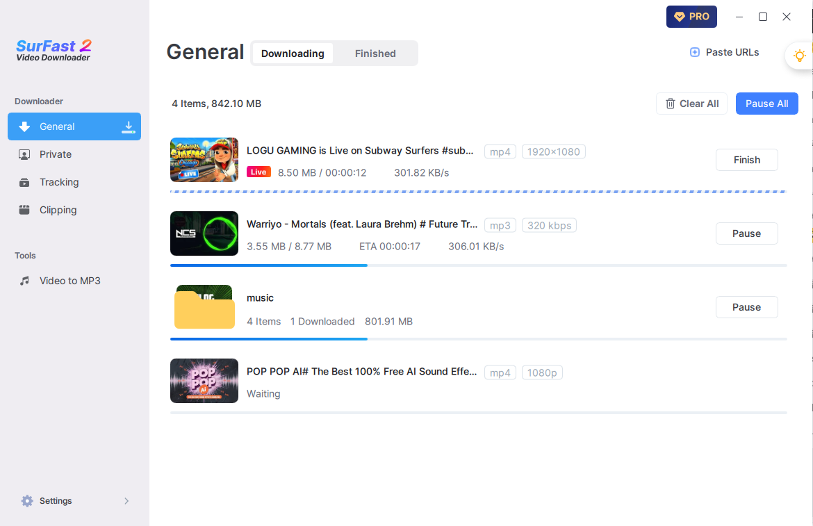
Task: Open the Subway Surfers live thumbnail
Action: pyautogui.click(x=204, y=160)
